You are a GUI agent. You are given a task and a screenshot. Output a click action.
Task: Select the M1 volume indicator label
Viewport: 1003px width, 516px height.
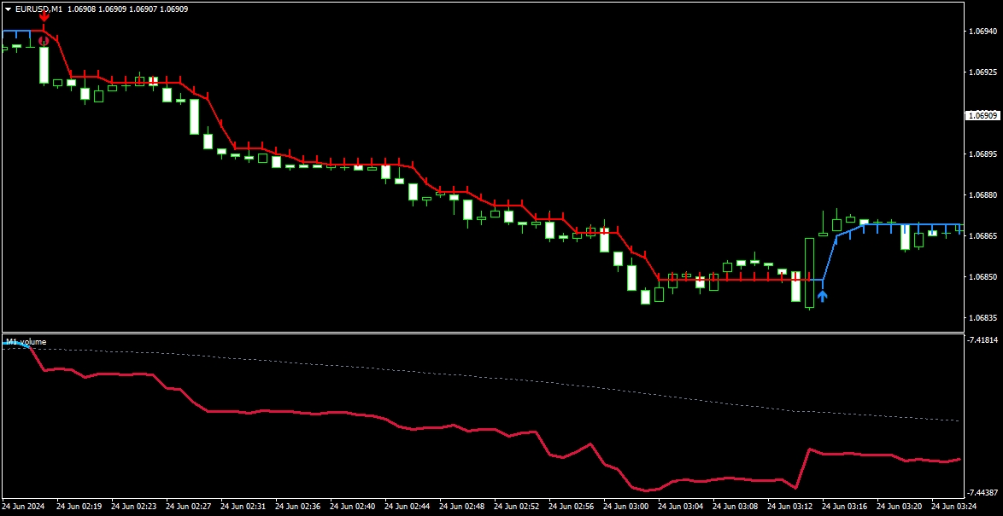(26, 342)
